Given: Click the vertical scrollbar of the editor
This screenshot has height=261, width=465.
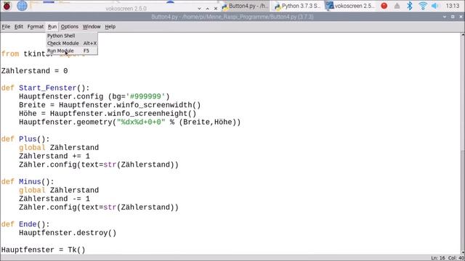Looking at the screenshot, I should (x=463, y=144).
